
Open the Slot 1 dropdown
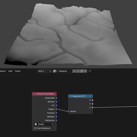(44, 71)
